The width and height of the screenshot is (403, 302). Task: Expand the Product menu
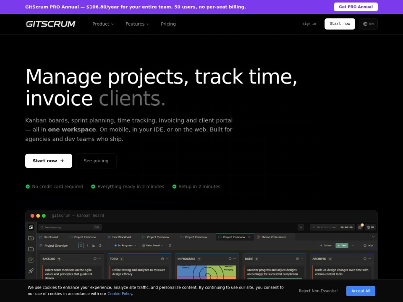[103, 24]
